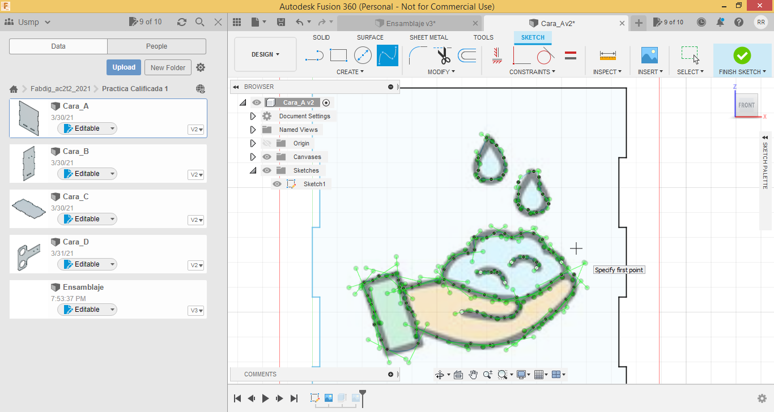Jump to the timeline end
This screenshot has height=412, width=774.
[294, 398]
